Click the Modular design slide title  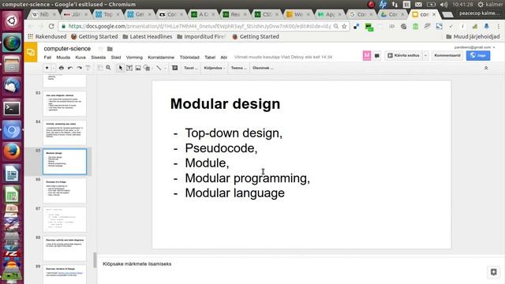point(225,104)
